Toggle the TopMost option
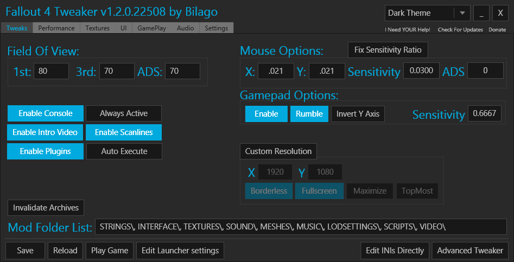514x262 pixels. coord(417,191)
